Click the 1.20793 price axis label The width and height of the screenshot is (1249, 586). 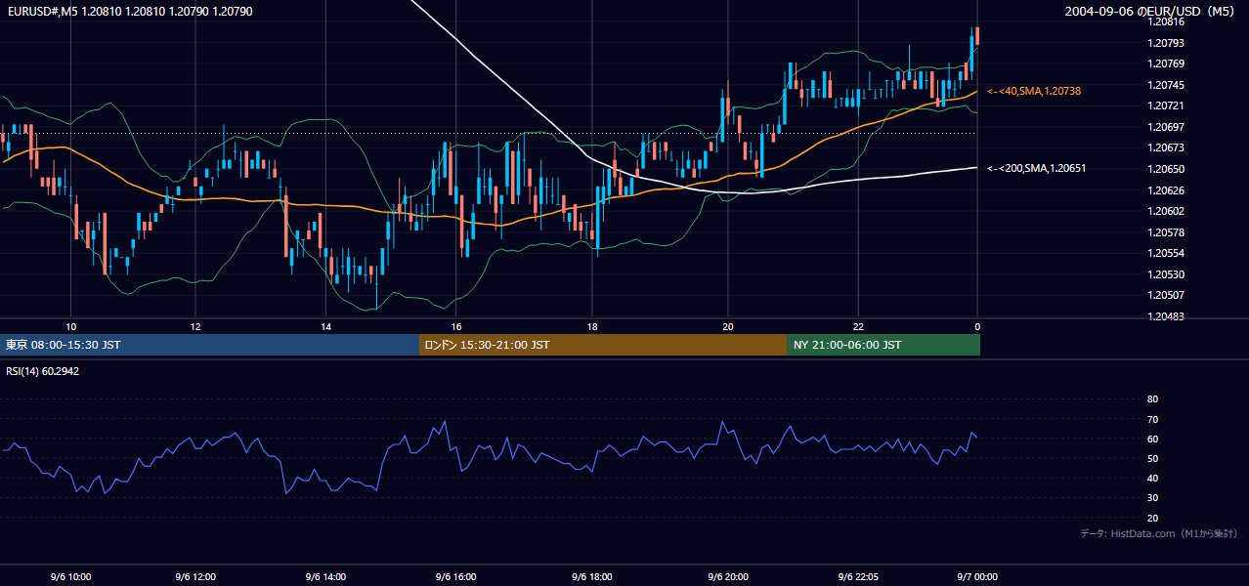point(1165,43)
